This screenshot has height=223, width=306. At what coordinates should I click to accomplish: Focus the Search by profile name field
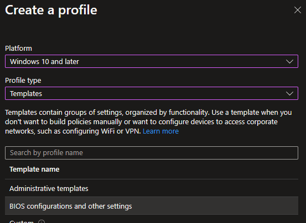tap(152, 153)
